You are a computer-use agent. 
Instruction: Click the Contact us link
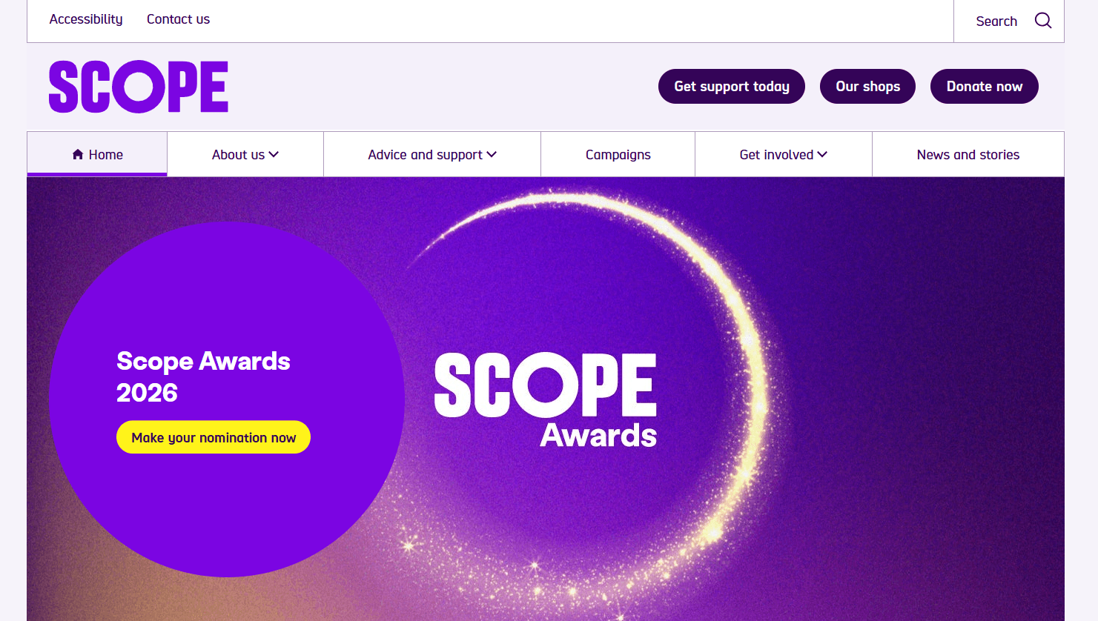(x=178, y=19)
